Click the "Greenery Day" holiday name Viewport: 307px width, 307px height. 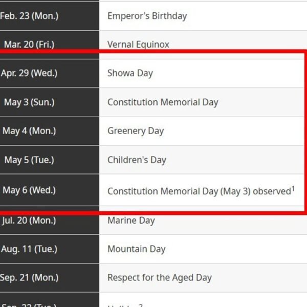(x=136, y=130)
